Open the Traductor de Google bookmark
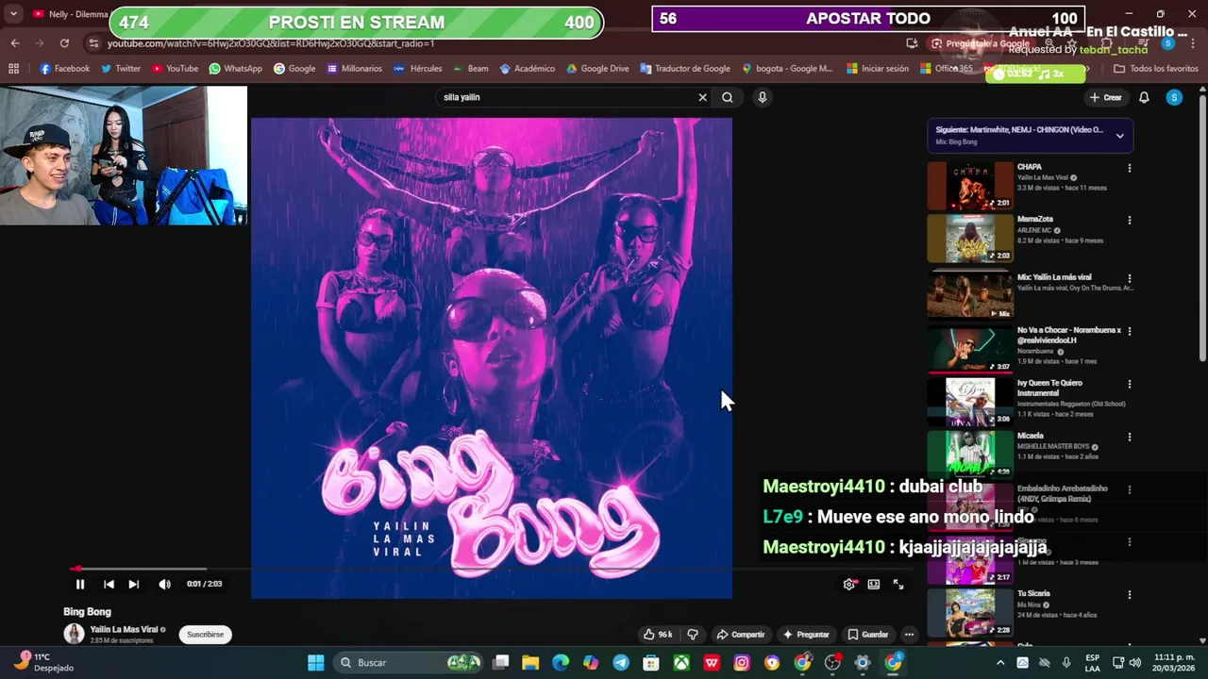1208x679 pixels. [685, 69]
